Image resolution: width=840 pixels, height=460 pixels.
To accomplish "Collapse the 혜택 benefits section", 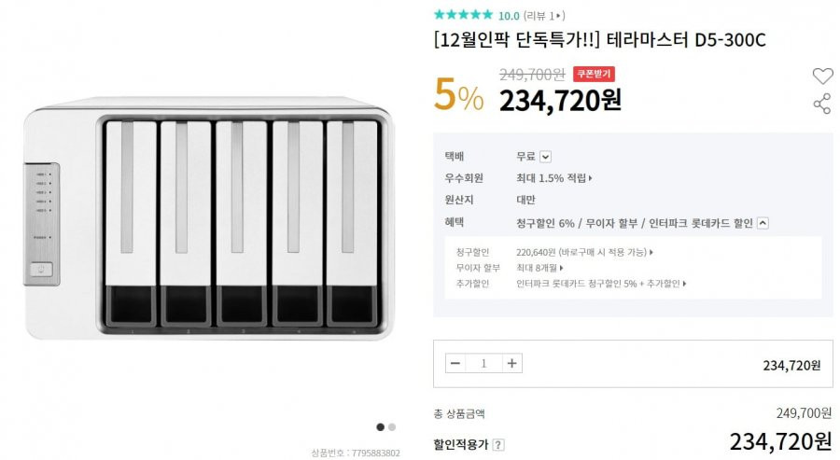I will 763,223.
